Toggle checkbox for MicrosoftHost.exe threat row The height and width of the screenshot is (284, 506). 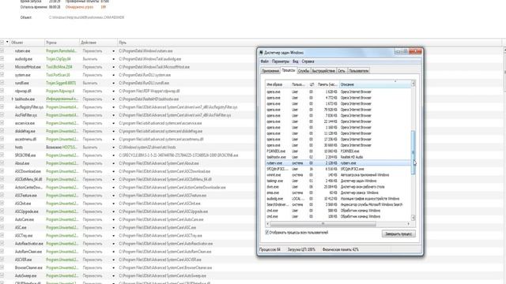pos(2,66)
